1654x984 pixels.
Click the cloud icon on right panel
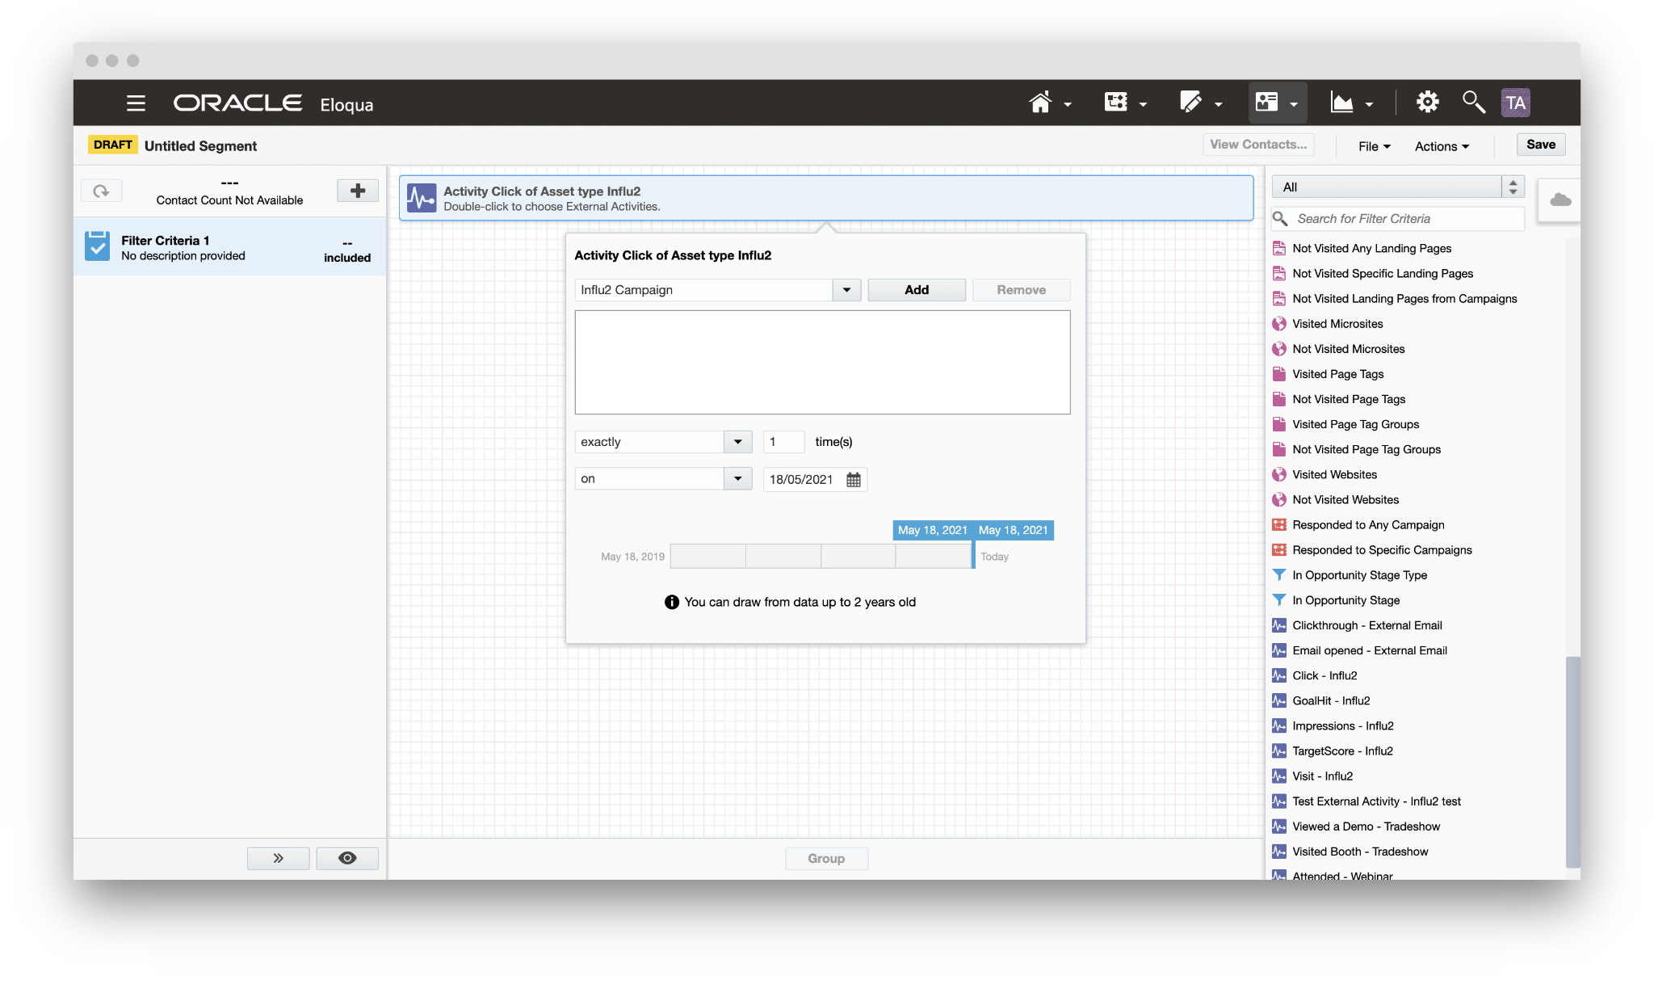[x=1560, y=200]
